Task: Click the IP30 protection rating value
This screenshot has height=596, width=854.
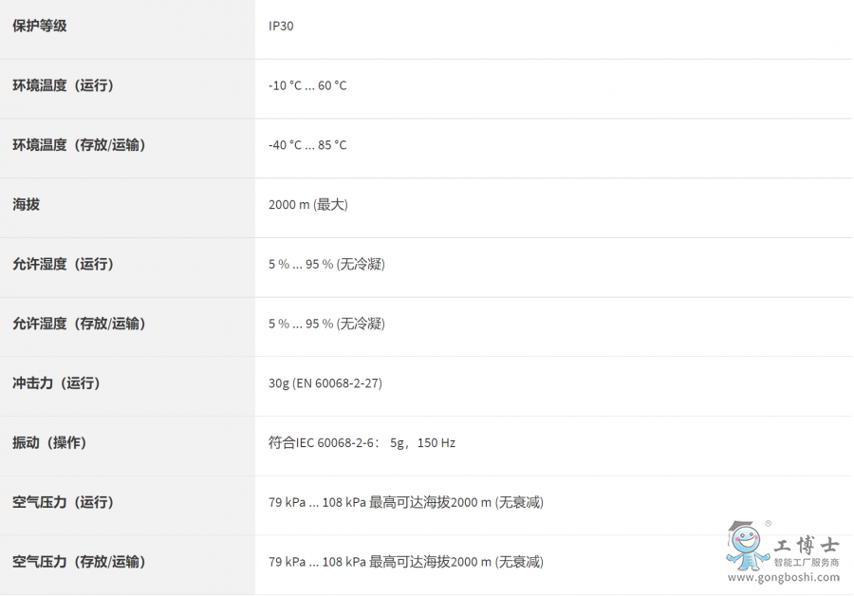Action: [281, 27]
